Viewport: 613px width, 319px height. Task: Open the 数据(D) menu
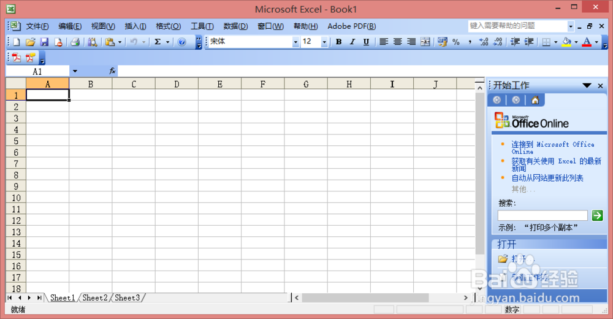[235, 26]
